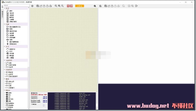The width and height of the screenshot is (196, 111).
Task: Click the component list vertical scrollbar
Action: pyautogui.click(x=29, y=58)
